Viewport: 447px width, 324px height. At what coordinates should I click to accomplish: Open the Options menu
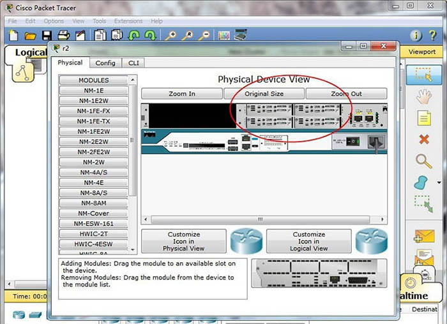coord(54,21)
